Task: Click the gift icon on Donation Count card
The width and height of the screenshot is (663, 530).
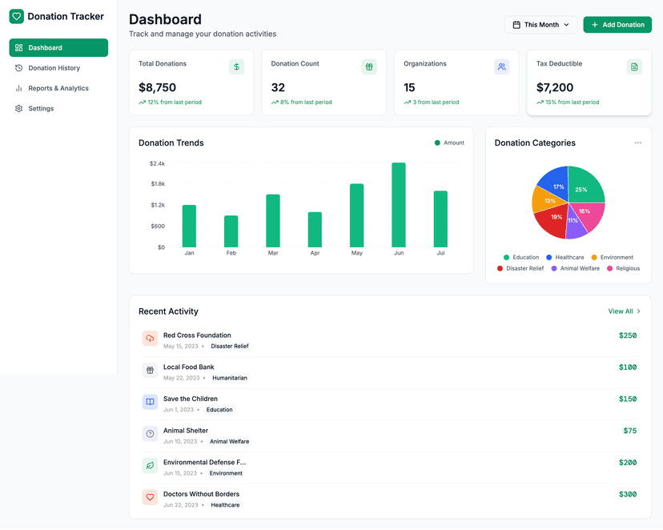Action: tap(368, 66)
